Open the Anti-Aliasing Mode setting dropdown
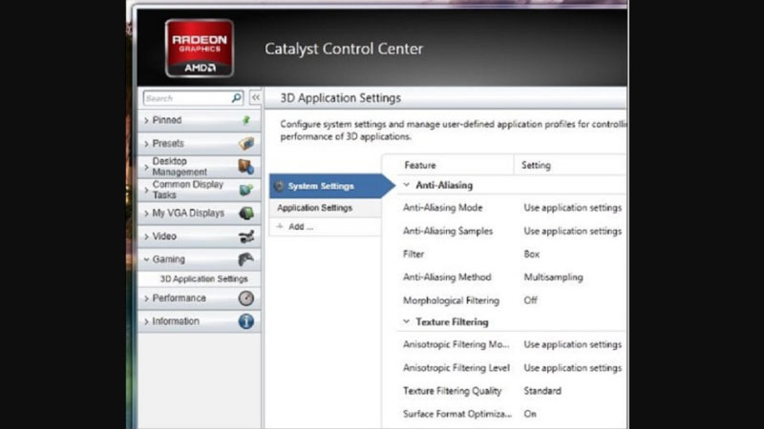The width and height of the screenshot is (764, 429). point(572,208)
